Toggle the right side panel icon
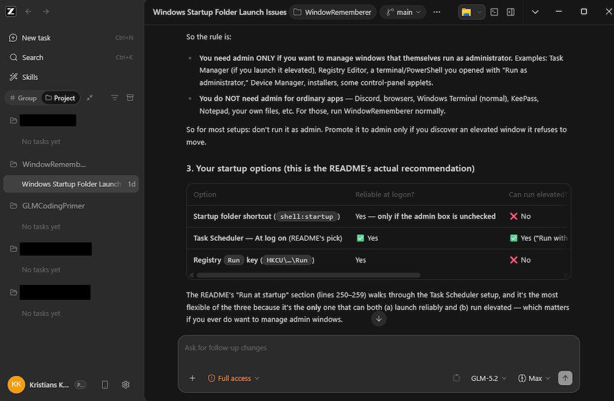Viewport: 614px width, 401px height. point(511,12)
